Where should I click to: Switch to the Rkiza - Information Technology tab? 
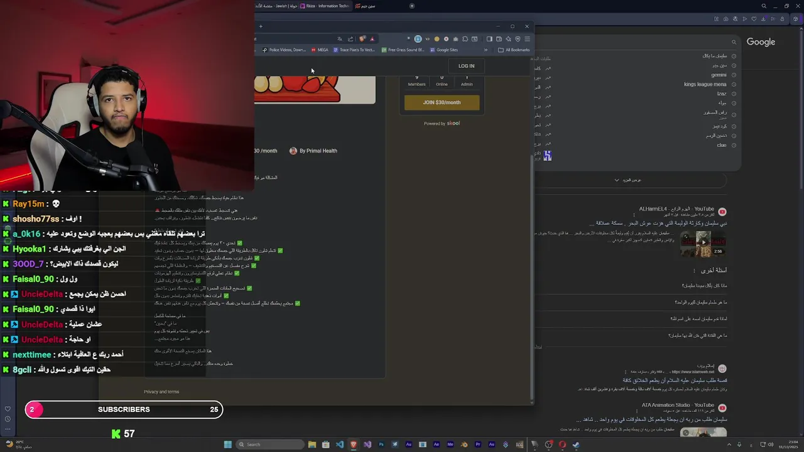tap(325, 6)
